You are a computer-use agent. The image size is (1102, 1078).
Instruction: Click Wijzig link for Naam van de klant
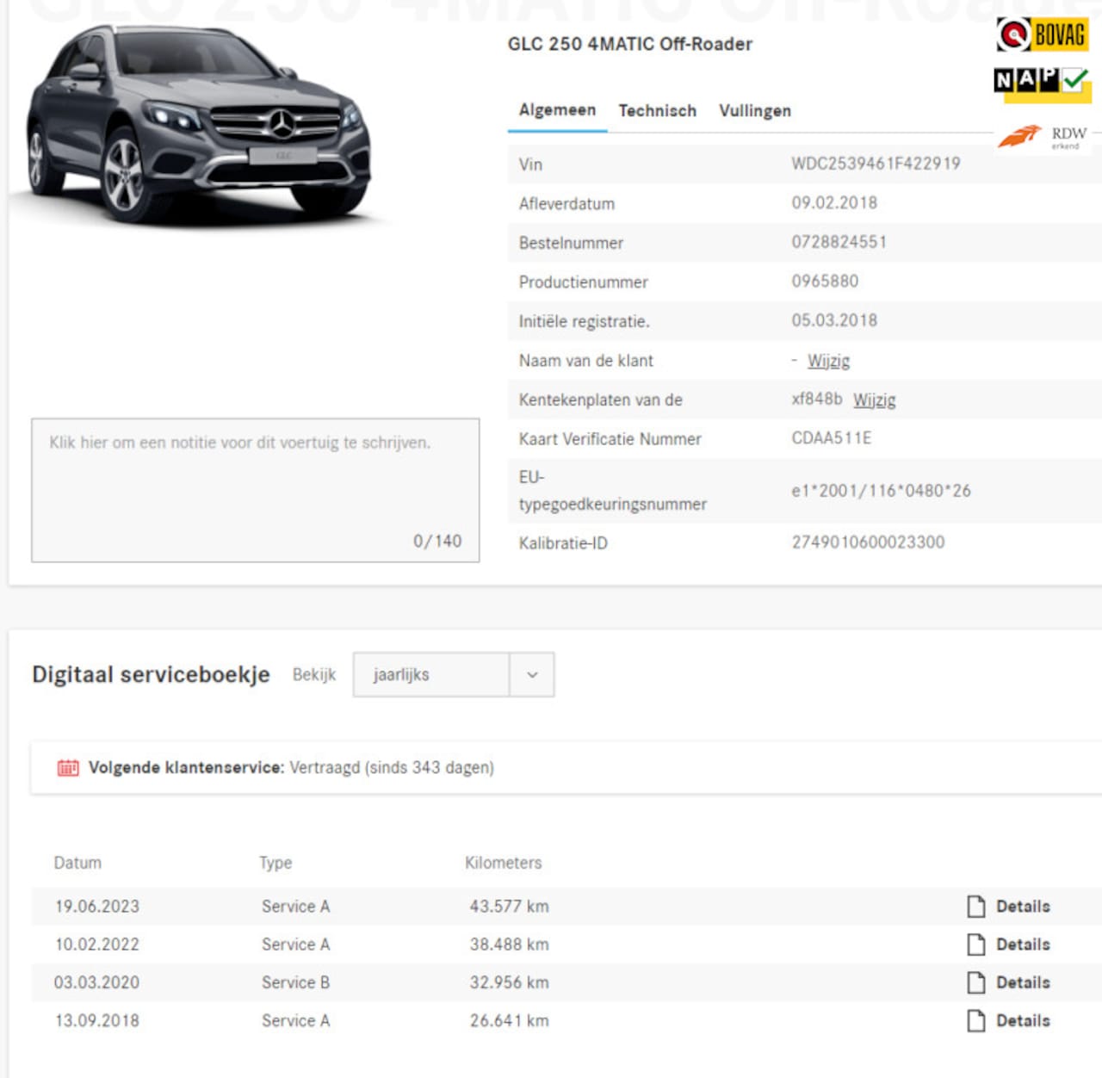[828, 361]
